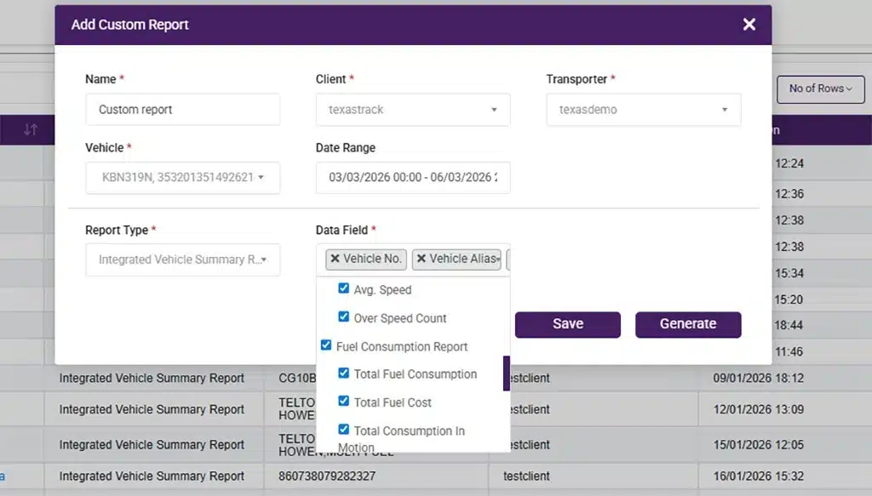Toggle the Total Fuel Cost checkbox
Screen dimensions: 872x496
[343, 402]
